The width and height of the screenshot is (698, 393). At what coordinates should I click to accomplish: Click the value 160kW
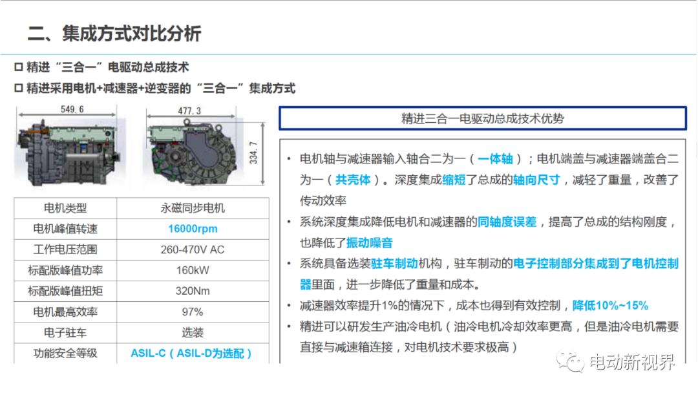pos(193,270)
